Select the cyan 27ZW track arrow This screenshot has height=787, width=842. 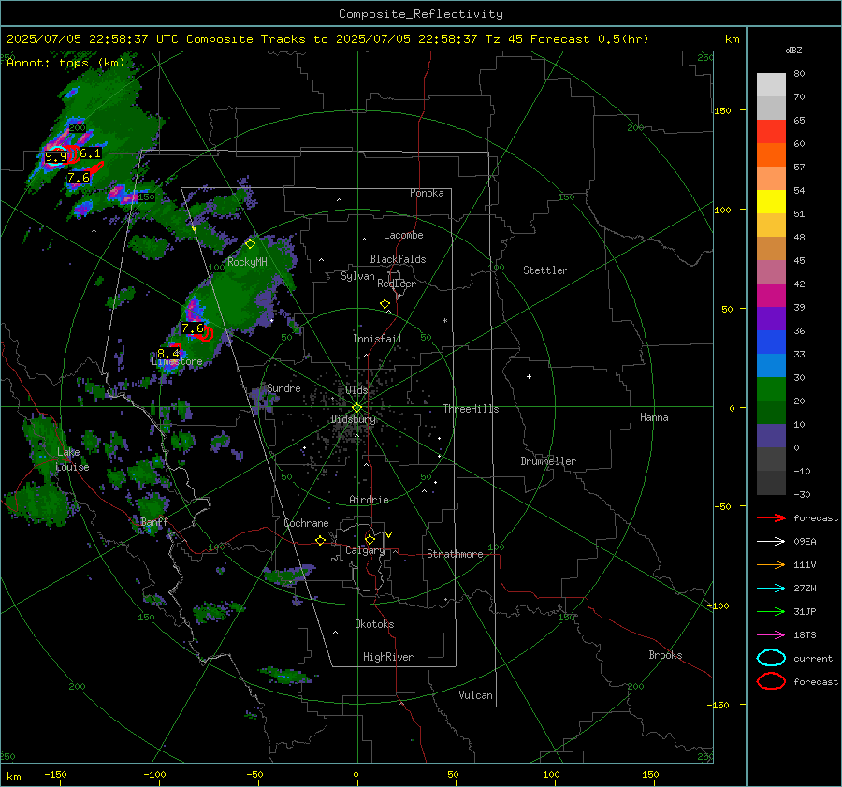click(771, 589)
